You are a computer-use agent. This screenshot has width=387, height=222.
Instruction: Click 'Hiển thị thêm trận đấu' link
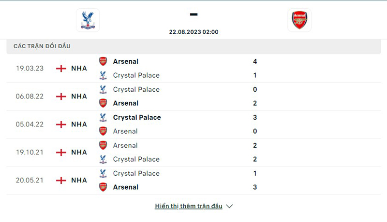click(189, 206)
